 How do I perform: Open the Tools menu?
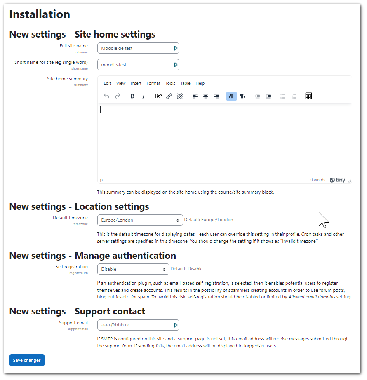170,83
